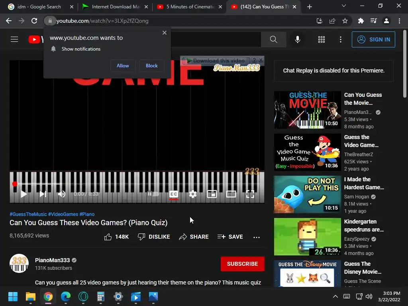Click the share this page icon
Viewport: 408px width, 306px height.
point(332,21)
